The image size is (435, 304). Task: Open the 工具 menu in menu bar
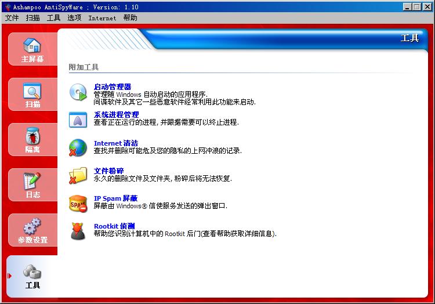click(x=53, y=18)
